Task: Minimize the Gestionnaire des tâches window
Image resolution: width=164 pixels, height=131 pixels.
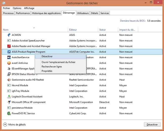Action: (x=146, y=3)
